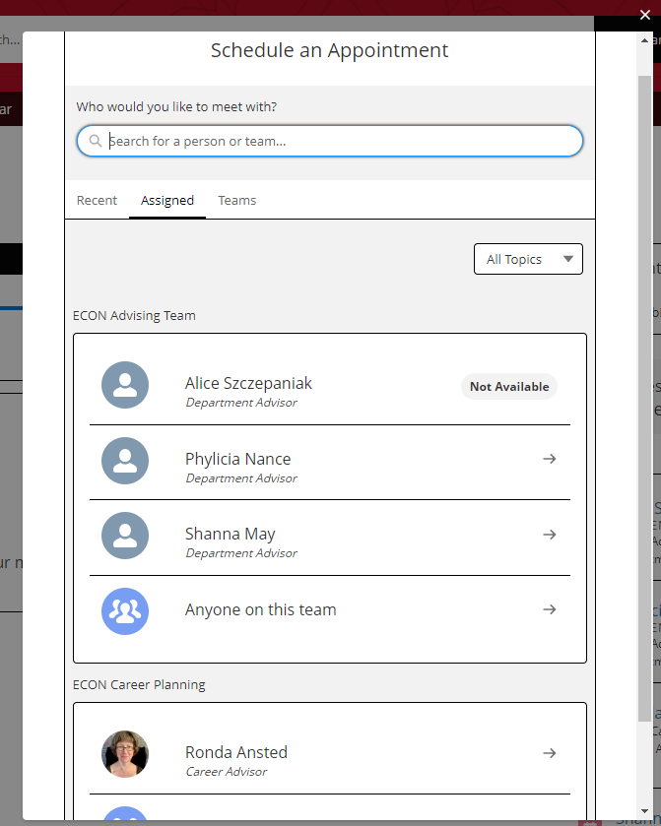
Task: Click the Schedule an Appointment title
Action: [x=329, y=50]
